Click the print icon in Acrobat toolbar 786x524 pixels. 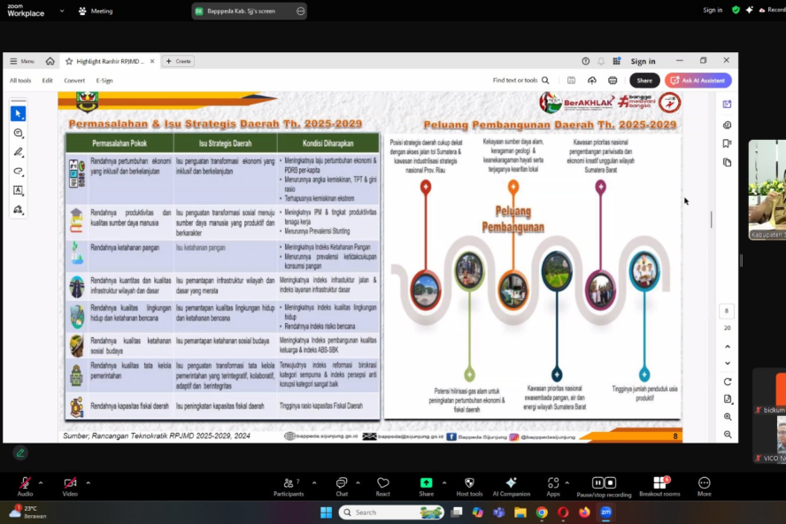coord(613,81)
